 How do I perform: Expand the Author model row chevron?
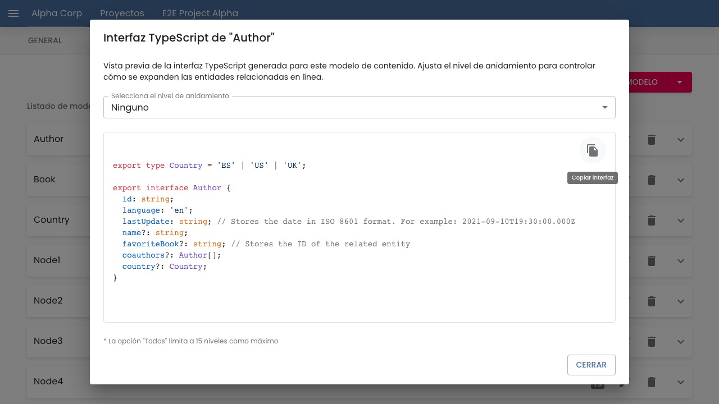[681, 140]
